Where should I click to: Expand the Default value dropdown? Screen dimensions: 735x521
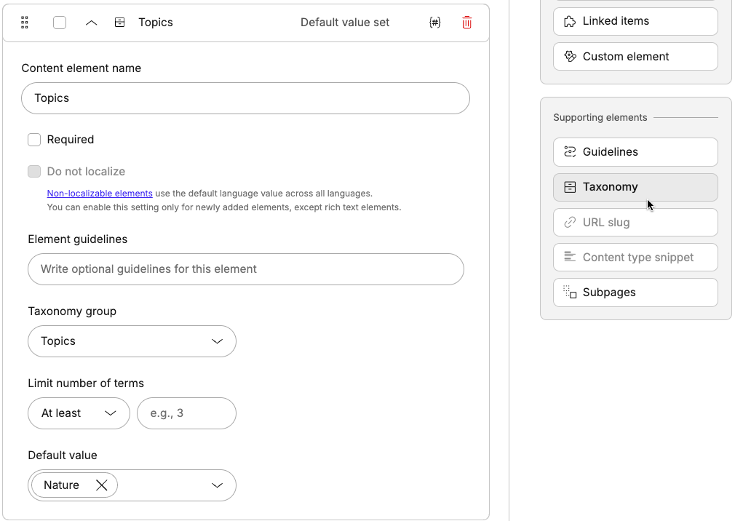coord(216,485)
